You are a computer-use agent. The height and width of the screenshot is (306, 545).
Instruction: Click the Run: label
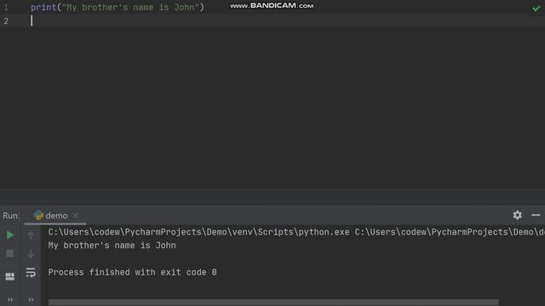(11, 215)
